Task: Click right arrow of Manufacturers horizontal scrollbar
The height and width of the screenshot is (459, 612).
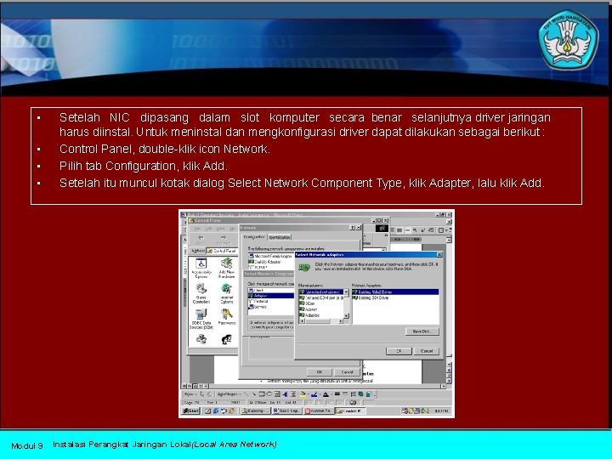Action: click(341, 321)
